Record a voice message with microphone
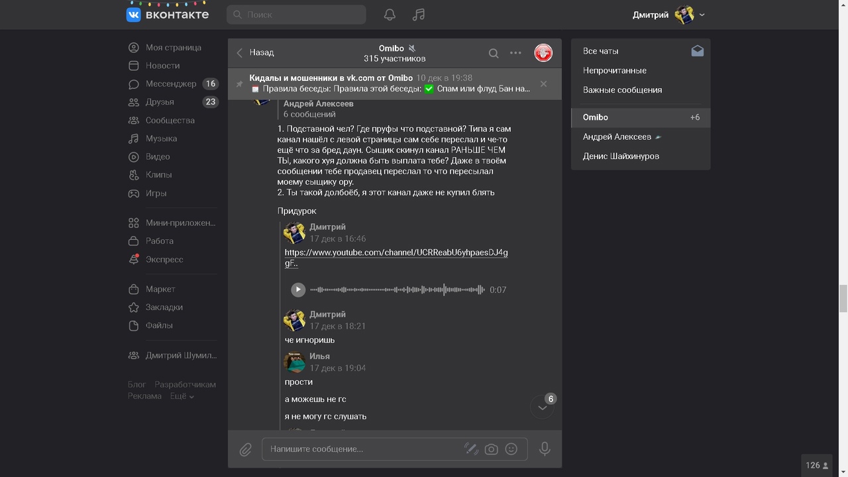 click(x=545, y=449)
